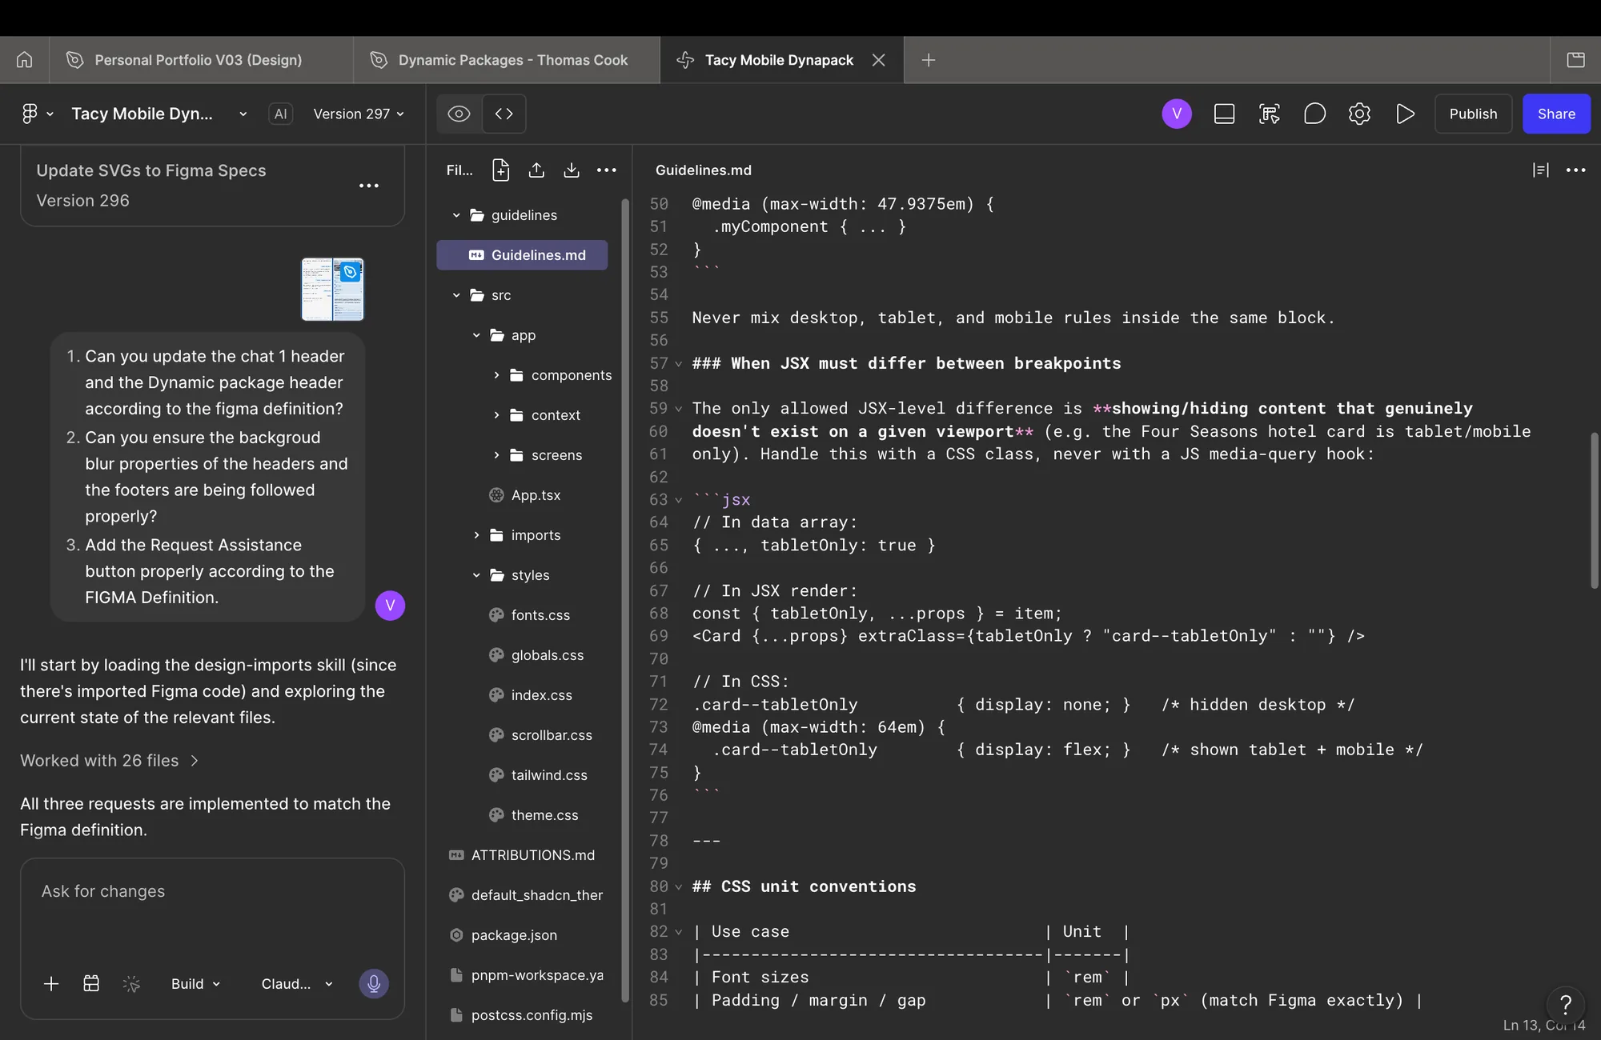The height and width of the screenshot is (1040, 1601).
Task: Collapse the guidelines folder
Action: click(x=456, y=215)
